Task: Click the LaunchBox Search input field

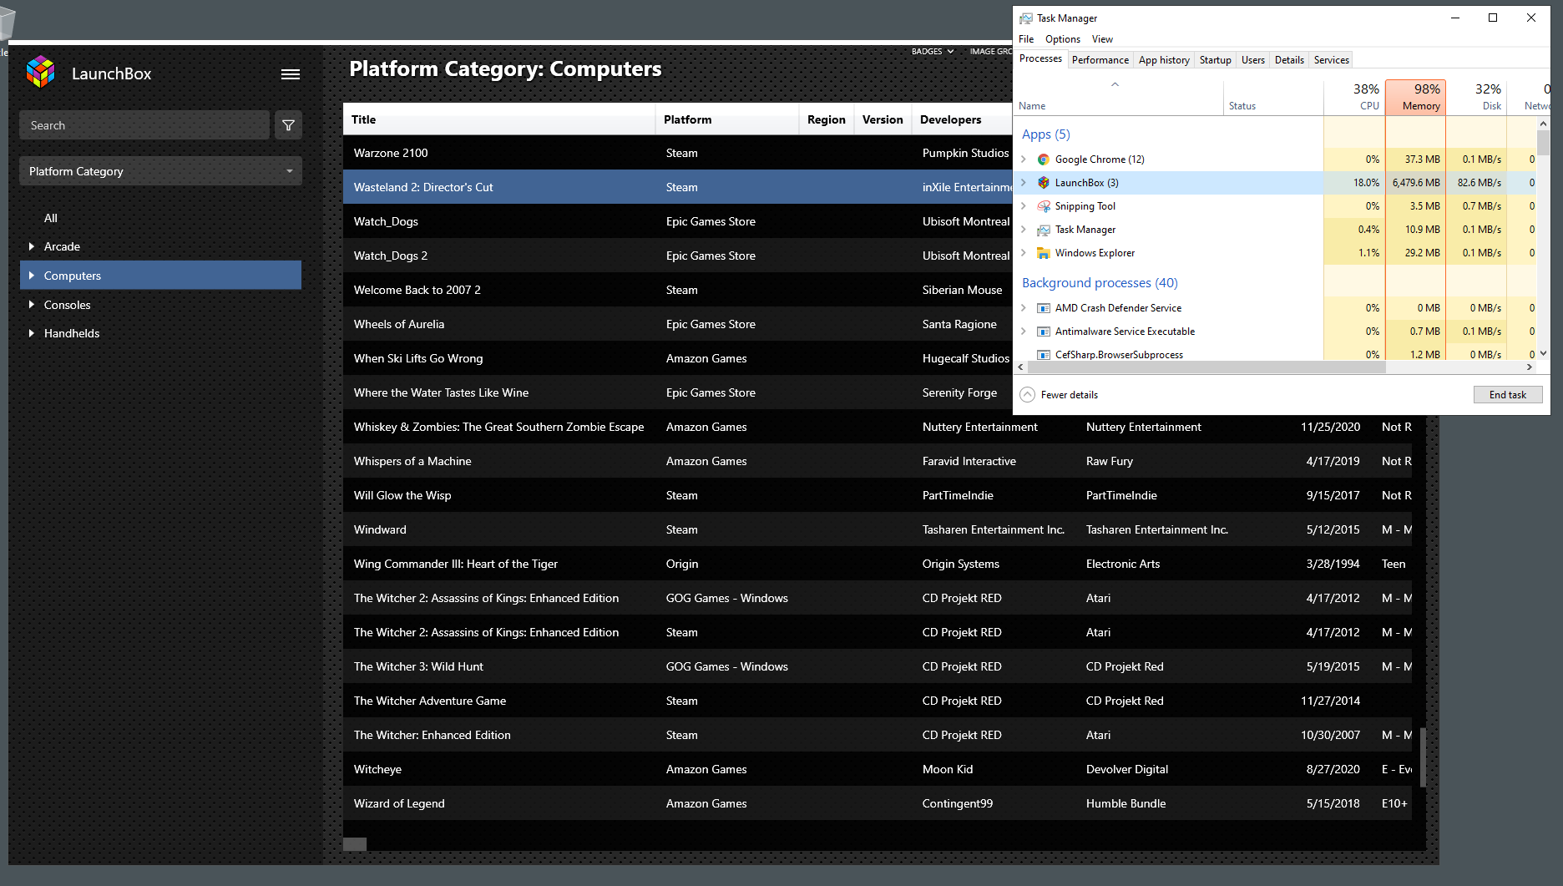Action: coord(144,125)
